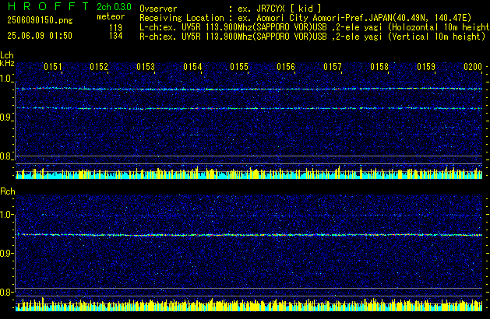The width and height of the screenshot is (490, 319).
Task: Click time marker 0200
Action: click(x=473, y=67)
